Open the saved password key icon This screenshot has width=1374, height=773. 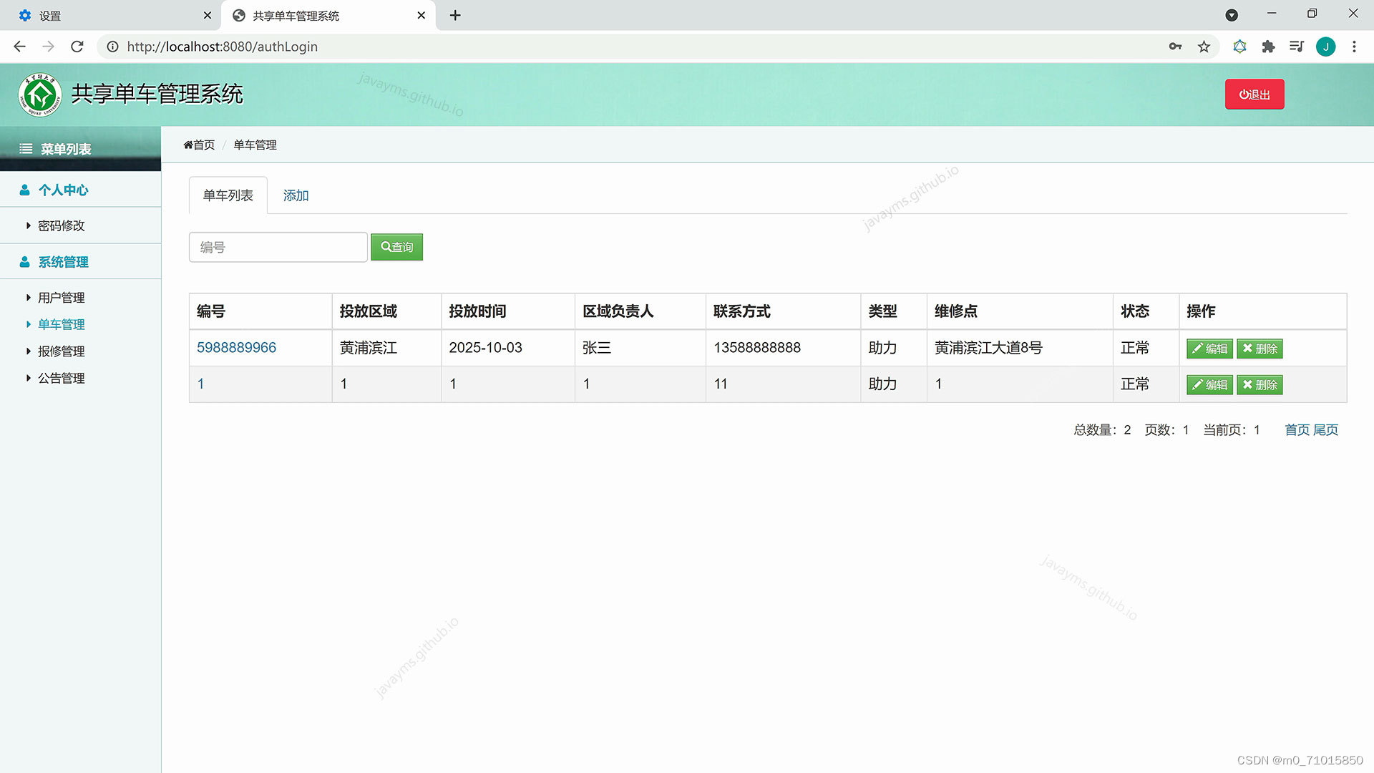pos(1175,47)
